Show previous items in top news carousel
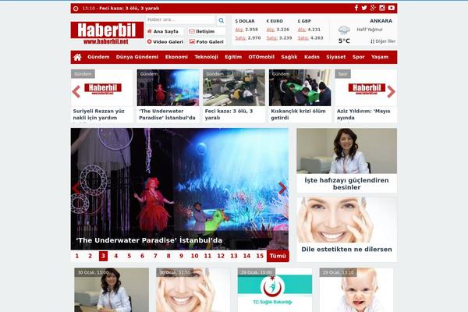Image resolution: width=468 pixels, height=312 pixels. click(x=76, y=92)
